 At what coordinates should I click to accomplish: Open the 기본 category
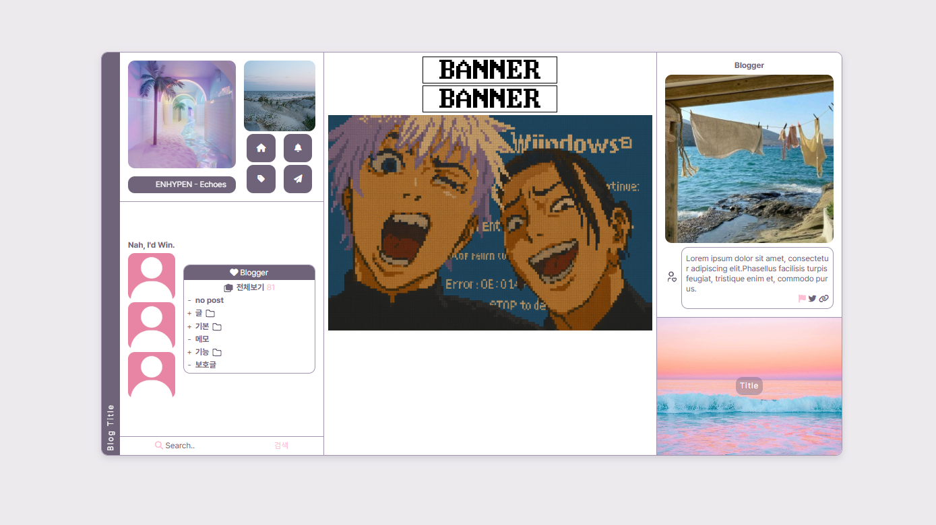coord(202,326)
